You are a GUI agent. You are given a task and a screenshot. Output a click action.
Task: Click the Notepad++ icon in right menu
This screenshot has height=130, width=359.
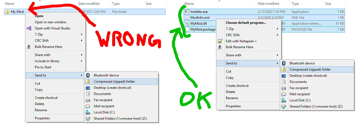pyautogui.click(x=220, y=41)
